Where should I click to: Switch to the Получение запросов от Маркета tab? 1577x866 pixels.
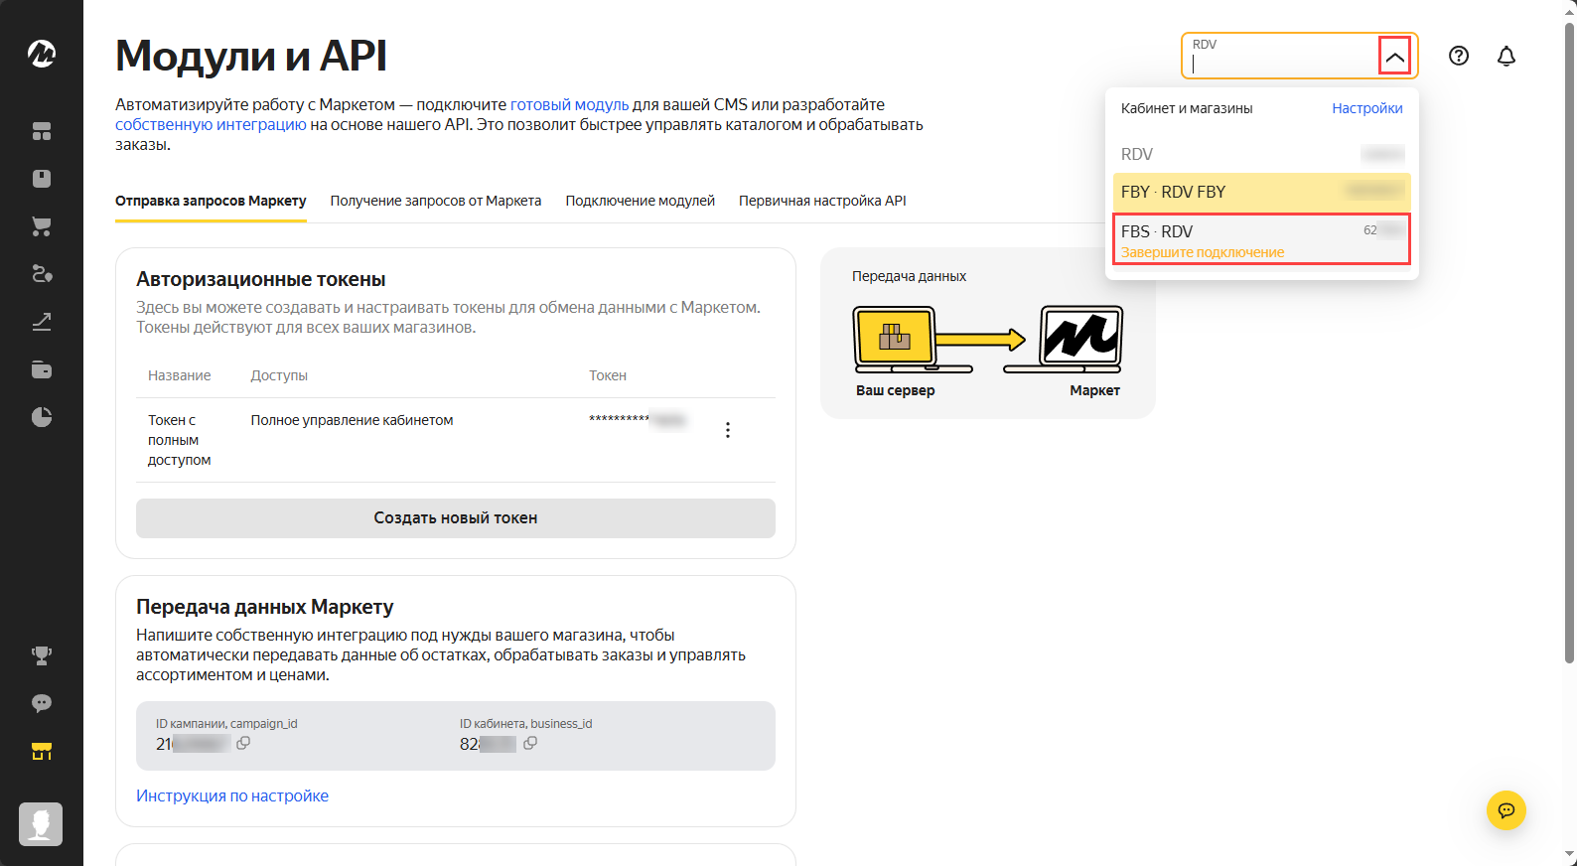[x=436, y=201]
